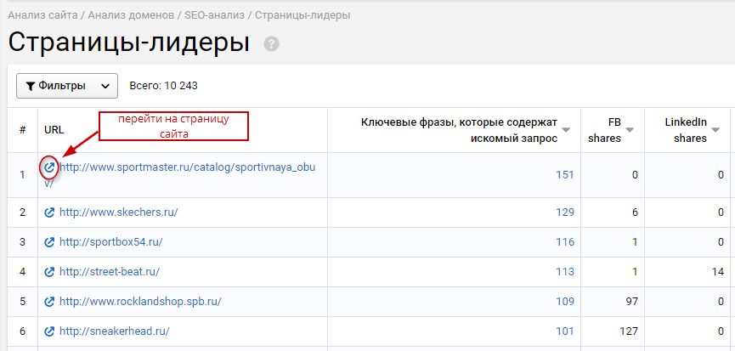
Task: Click the Страницы-лидеры page heading
Action: click(x=128, y=43)
